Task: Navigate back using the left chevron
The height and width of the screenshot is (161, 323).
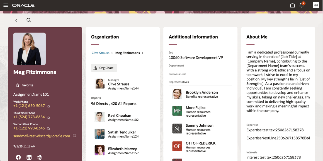Action: tap(16, 20)
